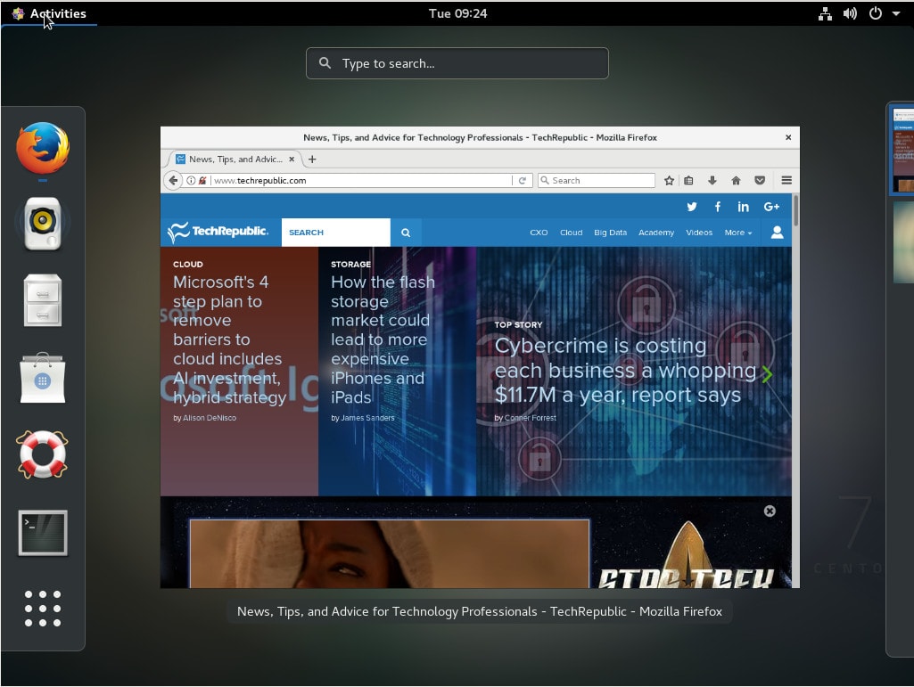Reload the page in Firefox
This screenshot has height=687, width=914.
(x=523, y=181)
